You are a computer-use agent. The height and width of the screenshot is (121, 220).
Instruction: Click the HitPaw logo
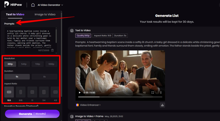tap(13, 5)
